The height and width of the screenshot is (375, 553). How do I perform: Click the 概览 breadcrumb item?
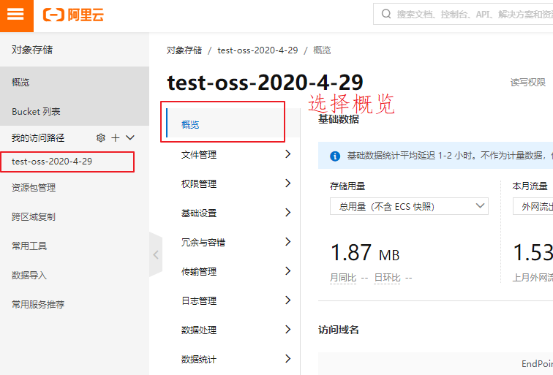tap(322, 50)
